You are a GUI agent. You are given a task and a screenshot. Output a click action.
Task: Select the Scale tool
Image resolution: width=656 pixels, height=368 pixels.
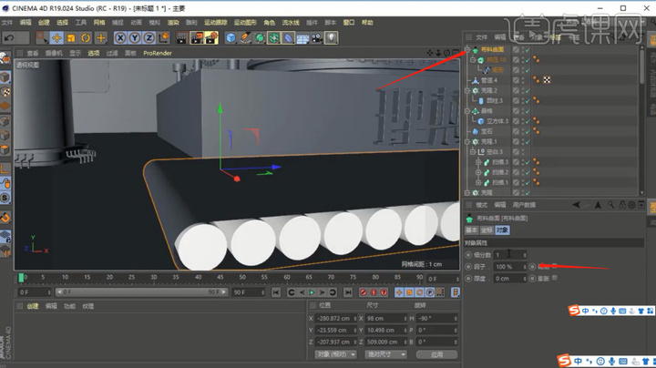pyautogui.click(x=71, y=38)
